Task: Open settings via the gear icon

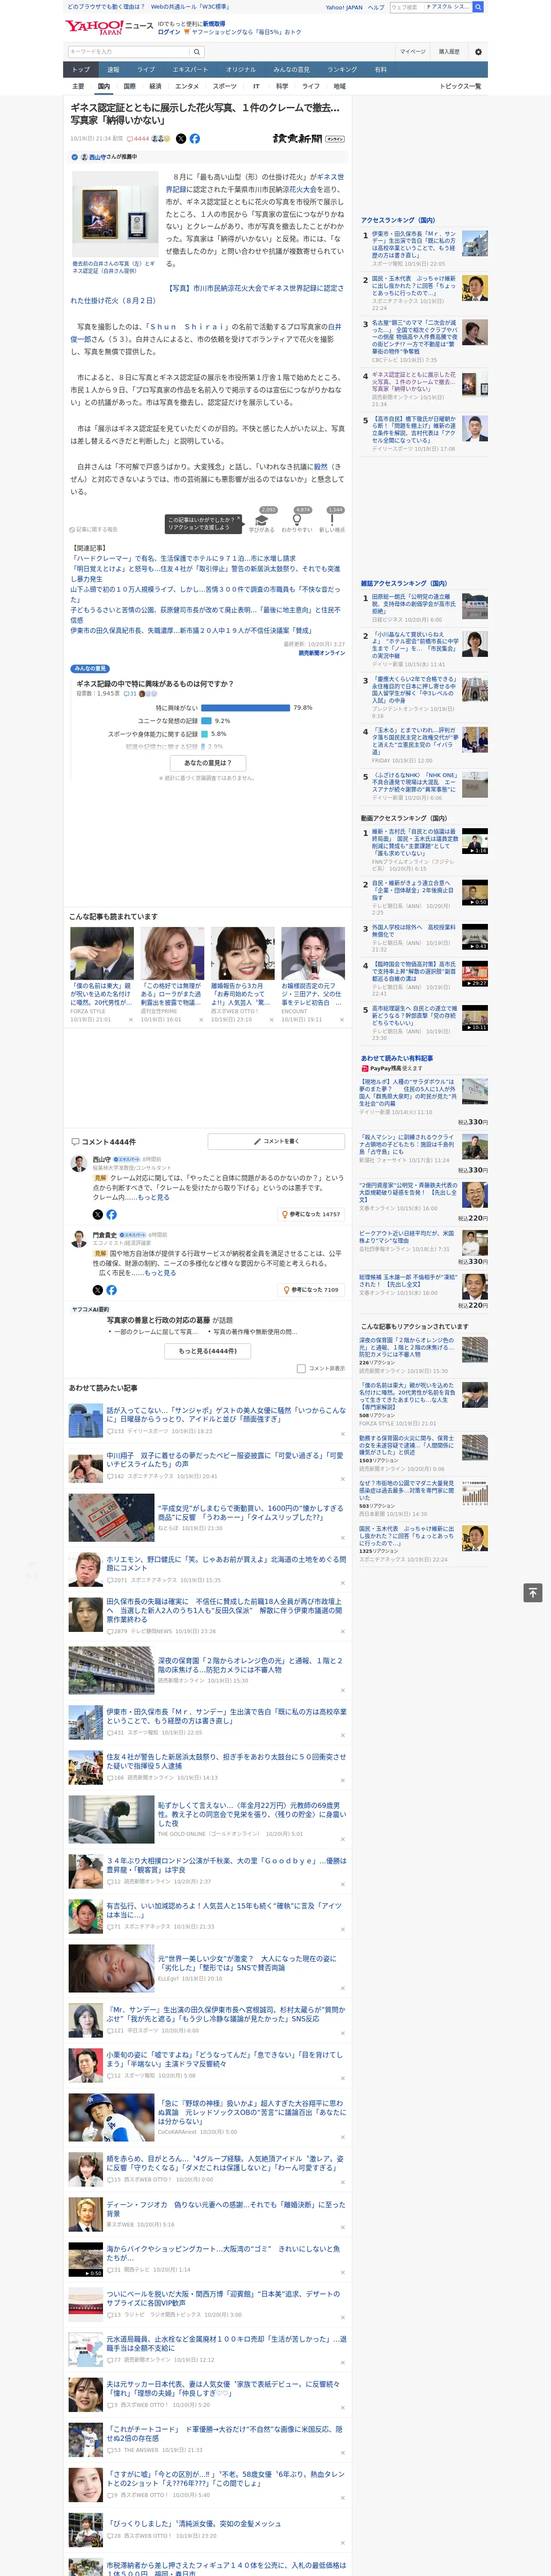Action: pyautogui.click(x=478, y=51)
